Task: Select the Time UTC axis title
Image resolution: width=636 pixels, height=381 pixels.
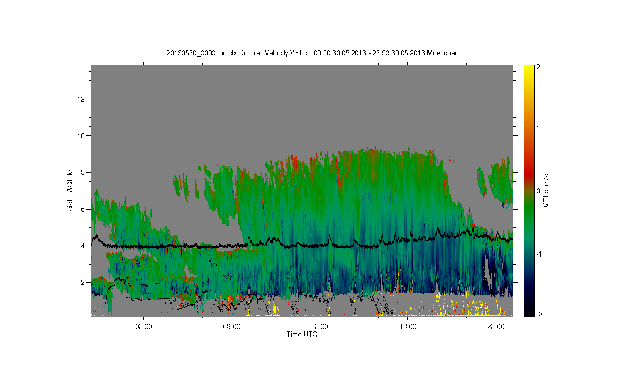Action: 302,334
